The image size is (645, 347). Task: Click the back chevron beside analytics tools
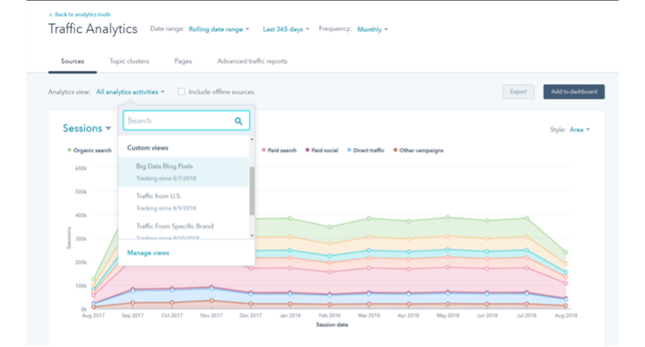coord(51,15)
